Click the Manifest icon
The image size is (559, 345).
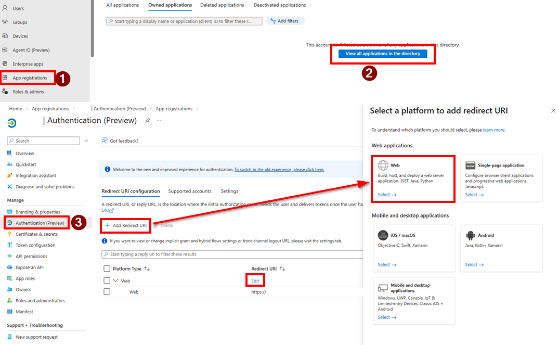click(10, 311)
